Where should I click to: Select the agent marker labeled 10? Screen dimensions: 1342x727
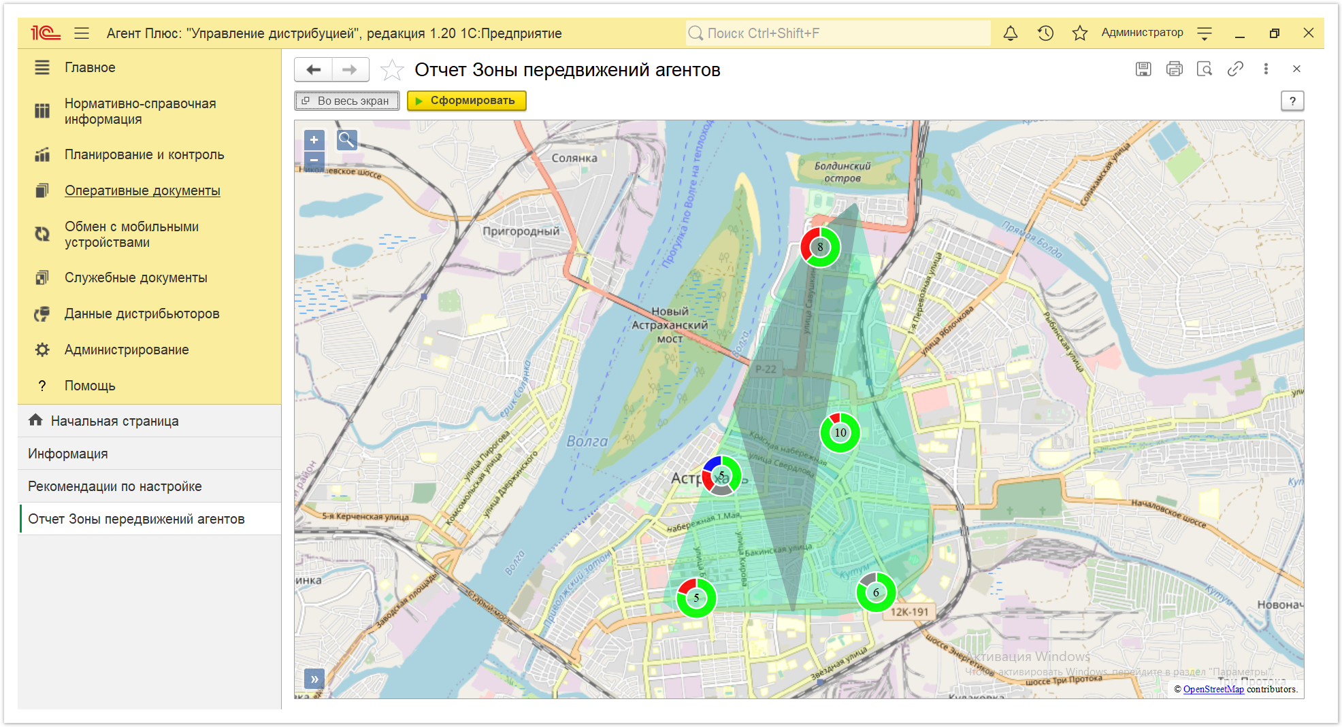click(x=840, y=433)
